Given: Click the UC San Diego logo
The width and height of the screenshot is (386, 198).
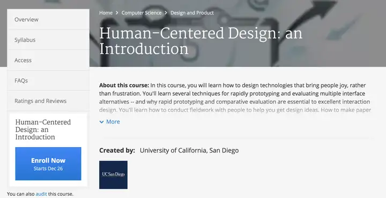Looking at the screenshot, I should 113,174.
